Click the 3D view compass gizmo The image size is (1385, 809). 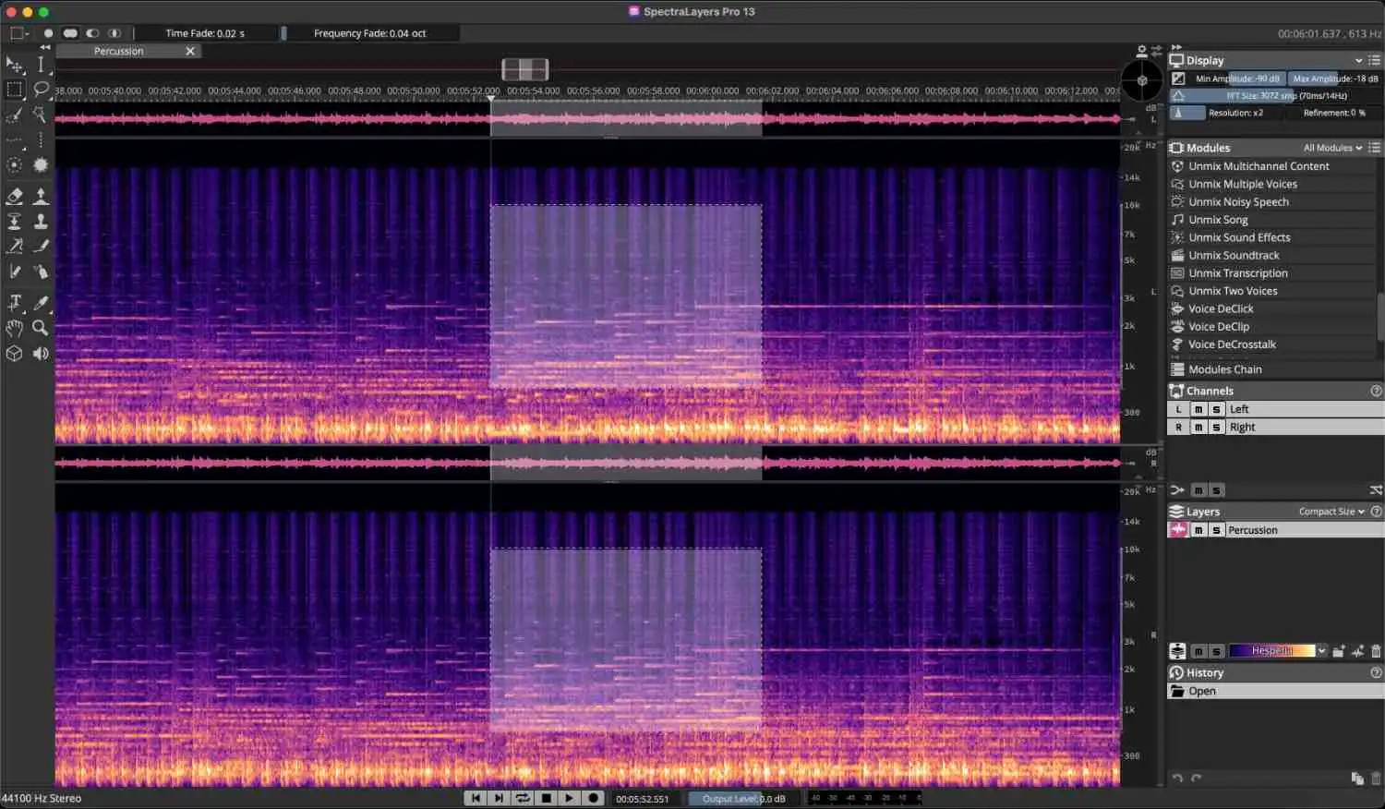coord(1142,80)
